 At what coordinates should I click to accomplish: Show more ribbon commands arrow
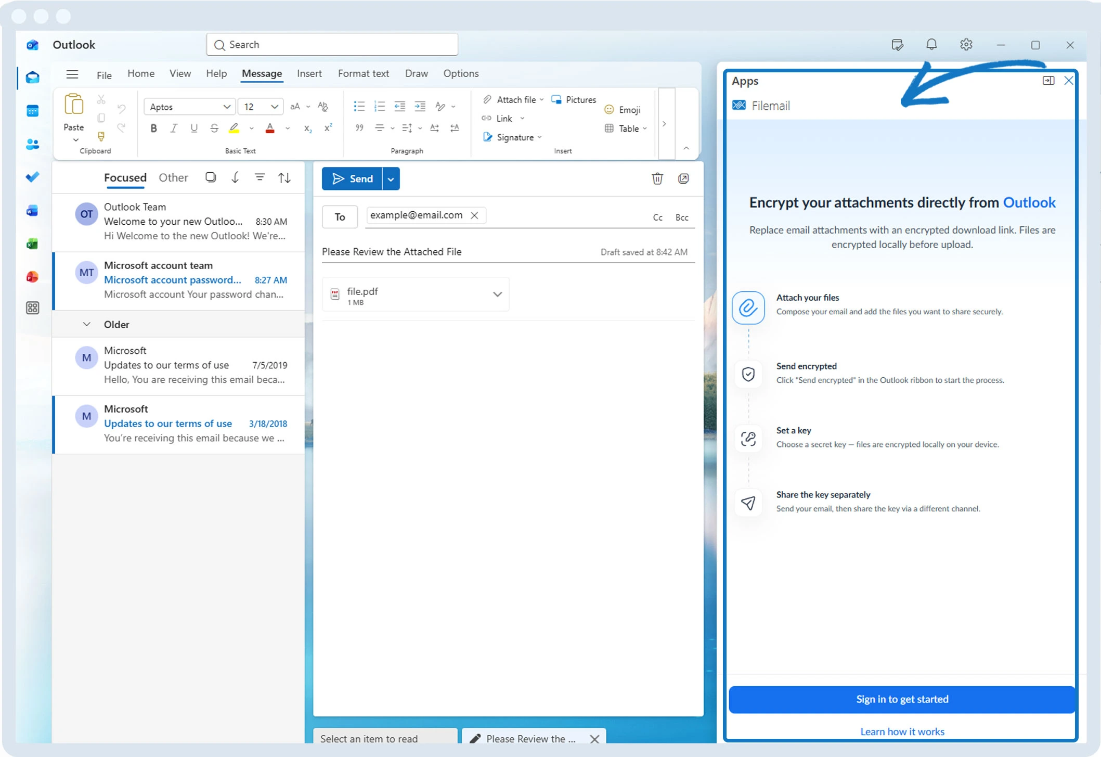pos(664,124)
